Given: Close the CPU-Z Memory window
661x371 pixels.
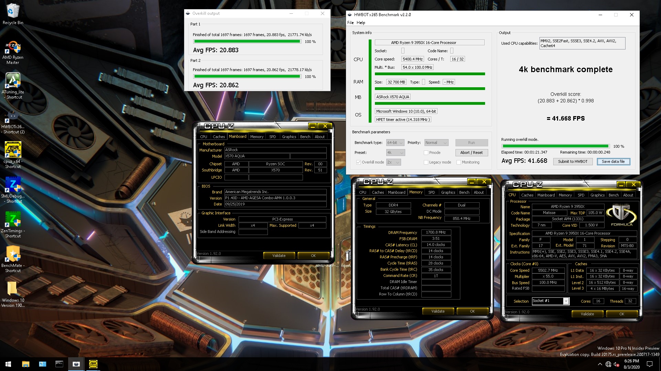Looking at the screenshot, I should point(484,182).
